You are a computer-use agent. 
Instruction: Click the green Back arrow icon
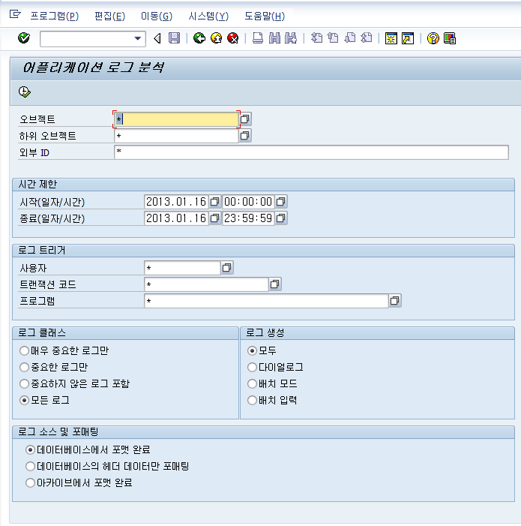199,38
